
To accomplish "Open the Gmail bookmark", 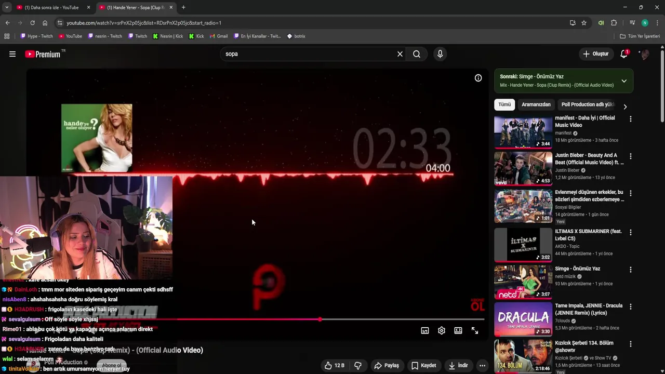I will coord(219,36).
